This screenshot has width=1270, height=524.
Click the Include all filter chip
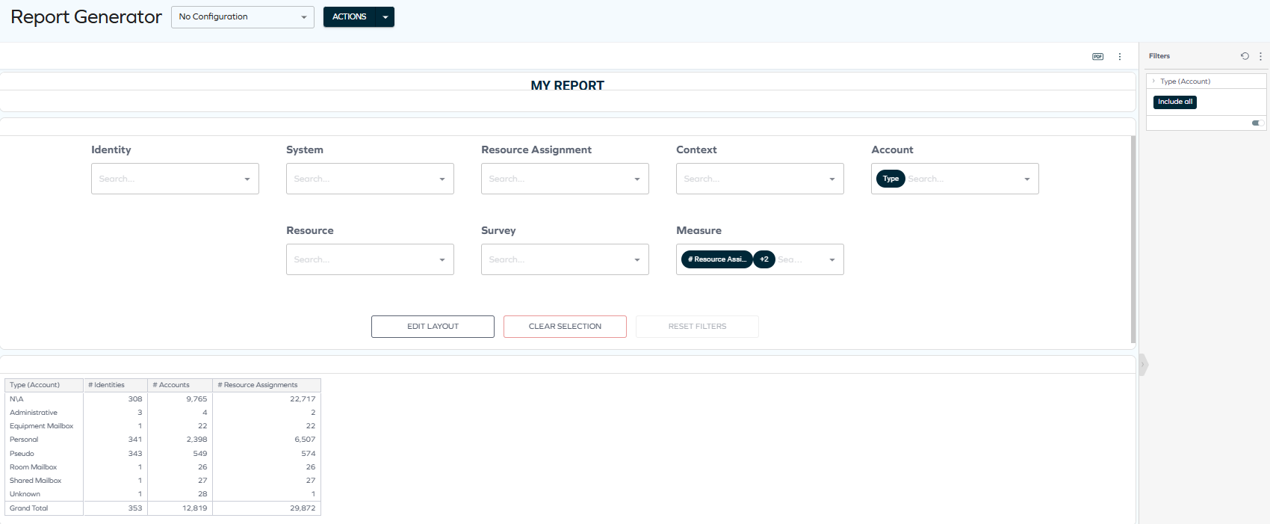(x=1175, y=102)
